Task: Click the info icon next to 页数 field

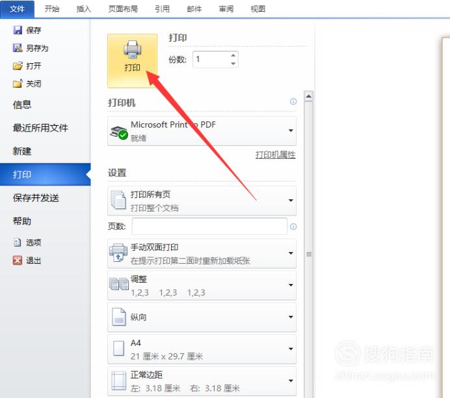Action: pos(293,227)
